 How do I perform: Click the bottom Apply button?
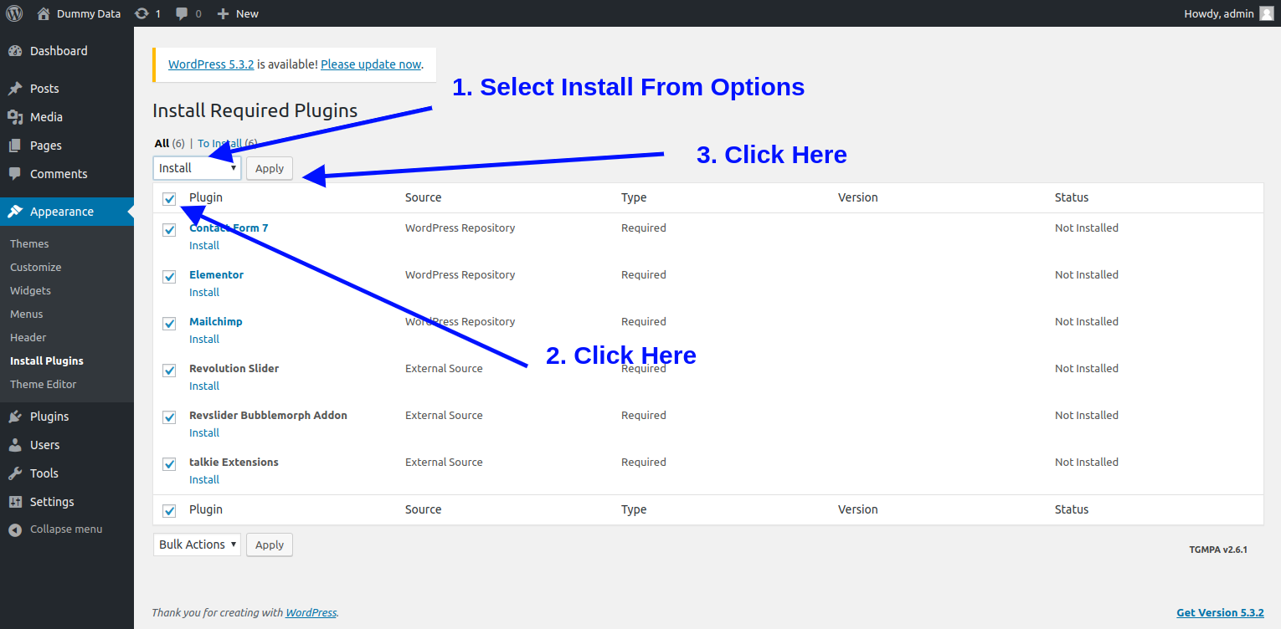pyautogui.click(x=270, y=545)
